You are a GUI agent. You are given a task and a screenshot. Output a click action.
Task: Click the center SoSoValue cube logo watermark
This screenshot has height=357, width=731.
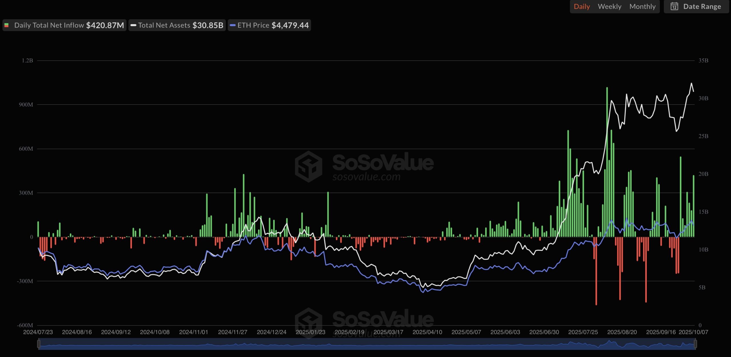(x=308, y=166)
